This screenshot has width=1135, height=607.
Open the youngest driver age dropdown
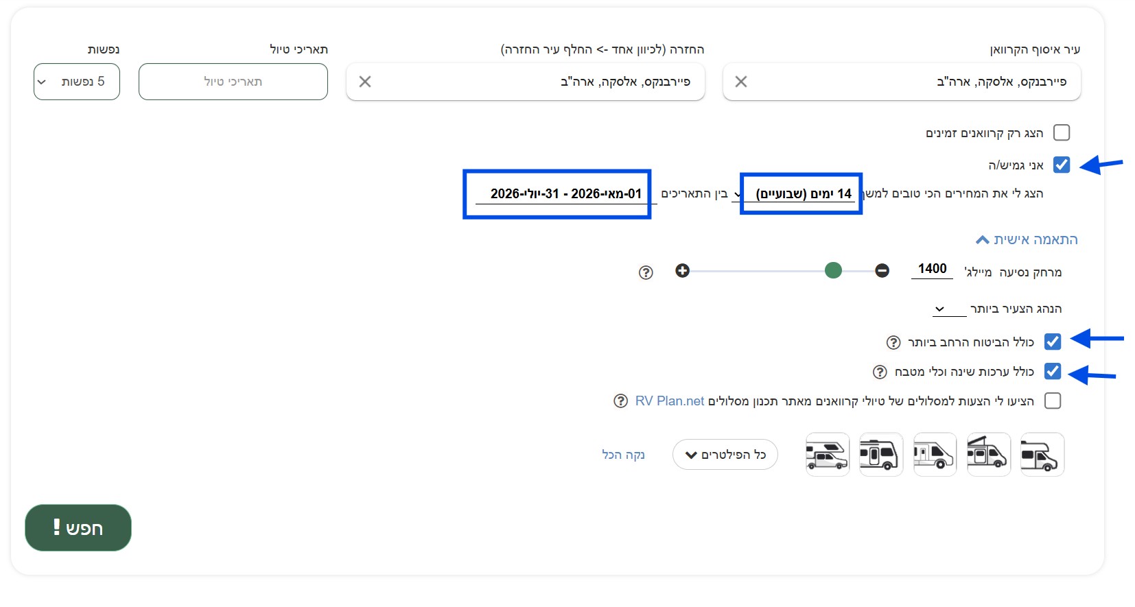(949, 309)
